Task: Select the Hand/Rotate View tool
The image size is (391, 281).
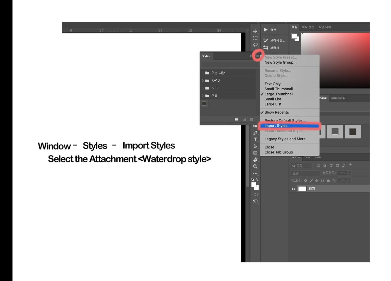Action: pyautogui.click(x=255, y=160)
